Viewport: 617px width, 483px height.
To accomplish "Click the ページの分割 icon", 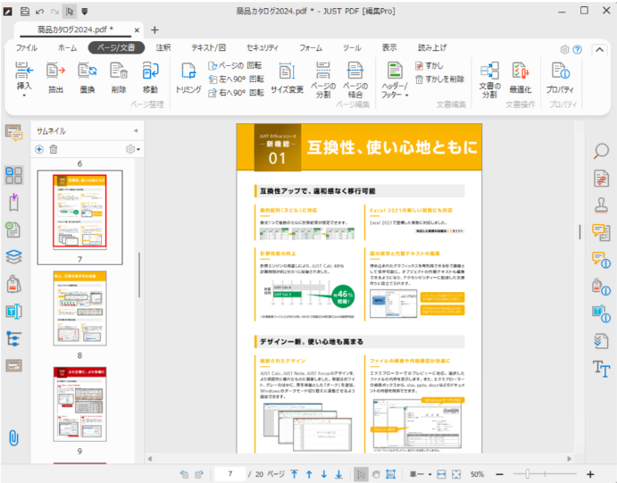I will (323, 70).
